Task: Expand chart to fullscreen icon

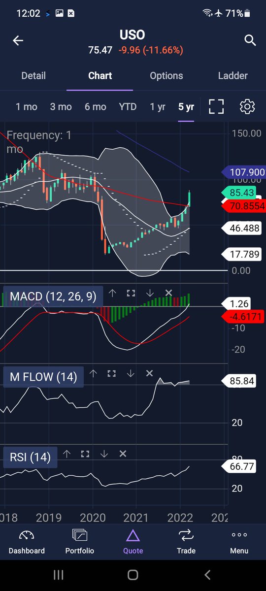Action: tap(216, 106)
